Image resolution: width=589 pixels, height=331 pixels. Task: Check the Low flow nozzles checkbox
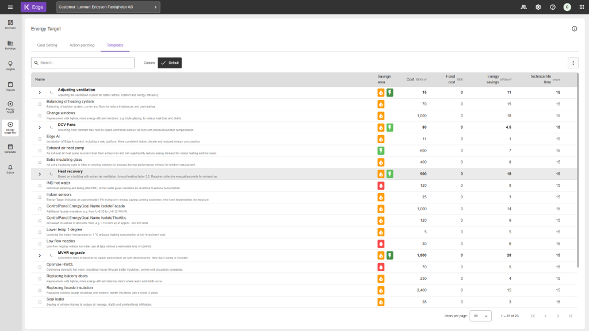[40, 244]
